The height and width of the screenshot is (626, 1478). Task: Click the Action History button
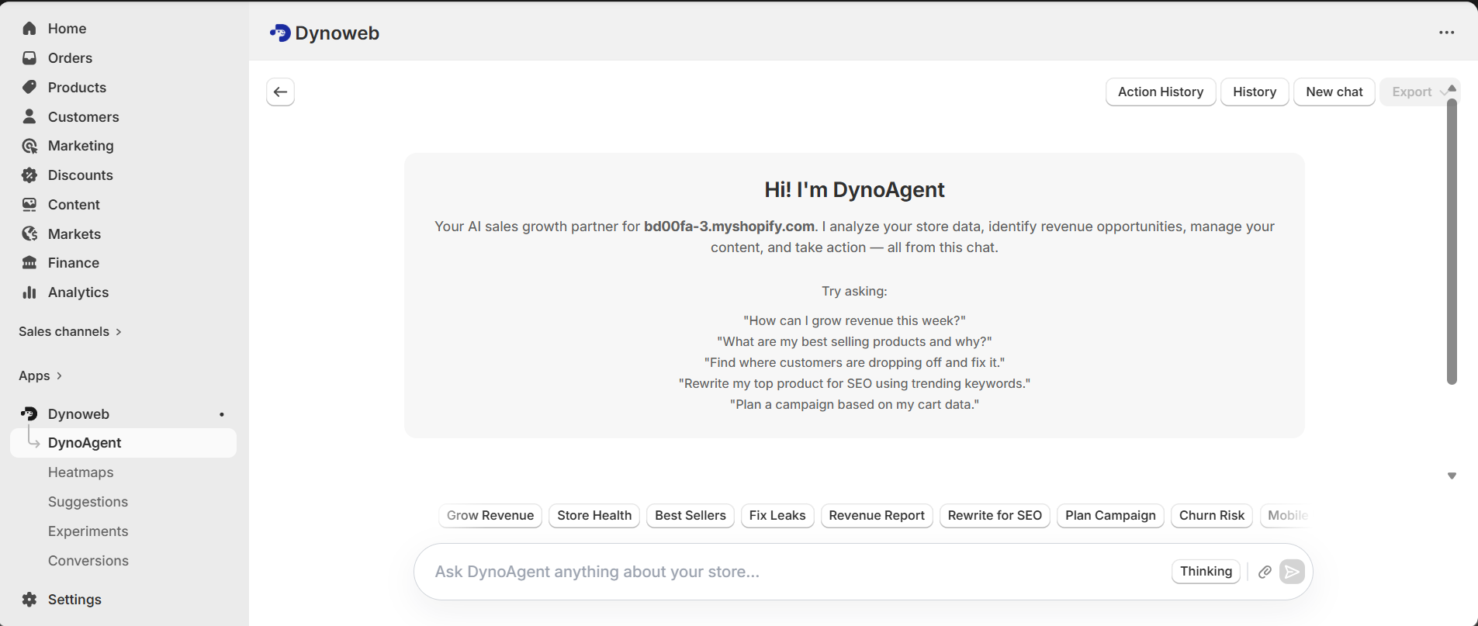(1160, 92)
